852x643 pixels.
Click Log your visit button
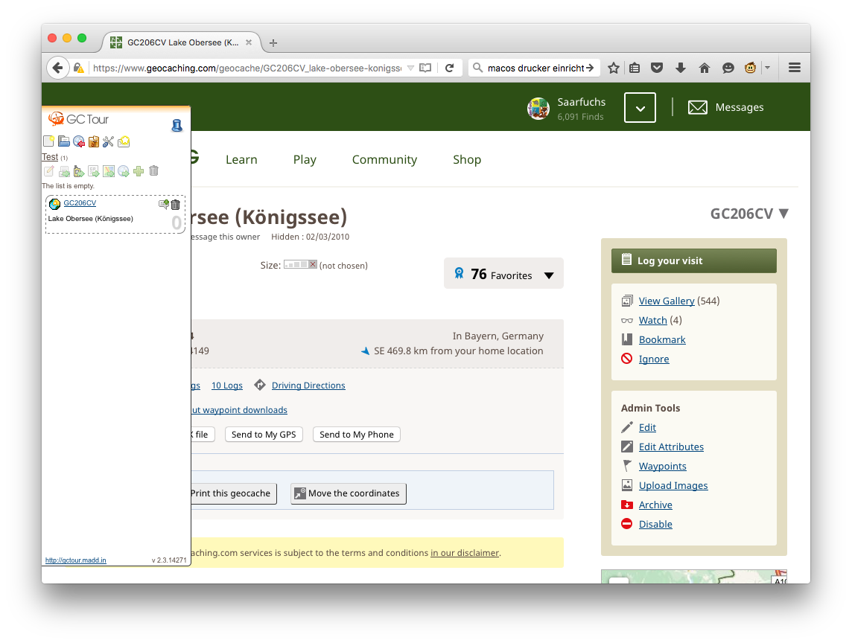pyautogui.click(x=694, y=260)
